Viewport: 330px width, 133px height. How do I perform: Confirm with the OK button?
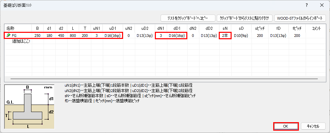[x=285, y=126]
